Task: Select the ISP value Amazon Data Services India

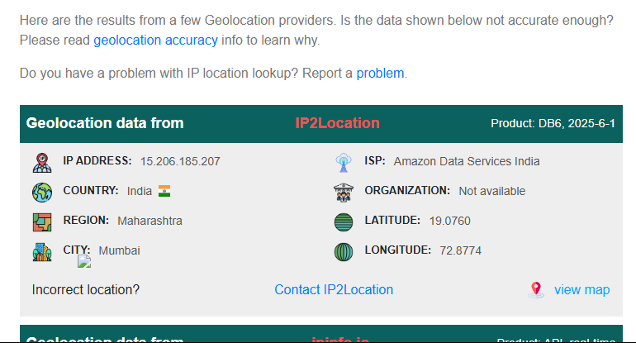Action: click(x=467, y=161)
